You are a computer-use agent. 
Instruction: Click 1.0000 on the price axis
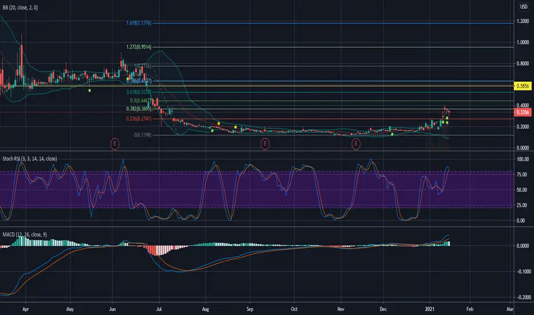click(523, 42)
